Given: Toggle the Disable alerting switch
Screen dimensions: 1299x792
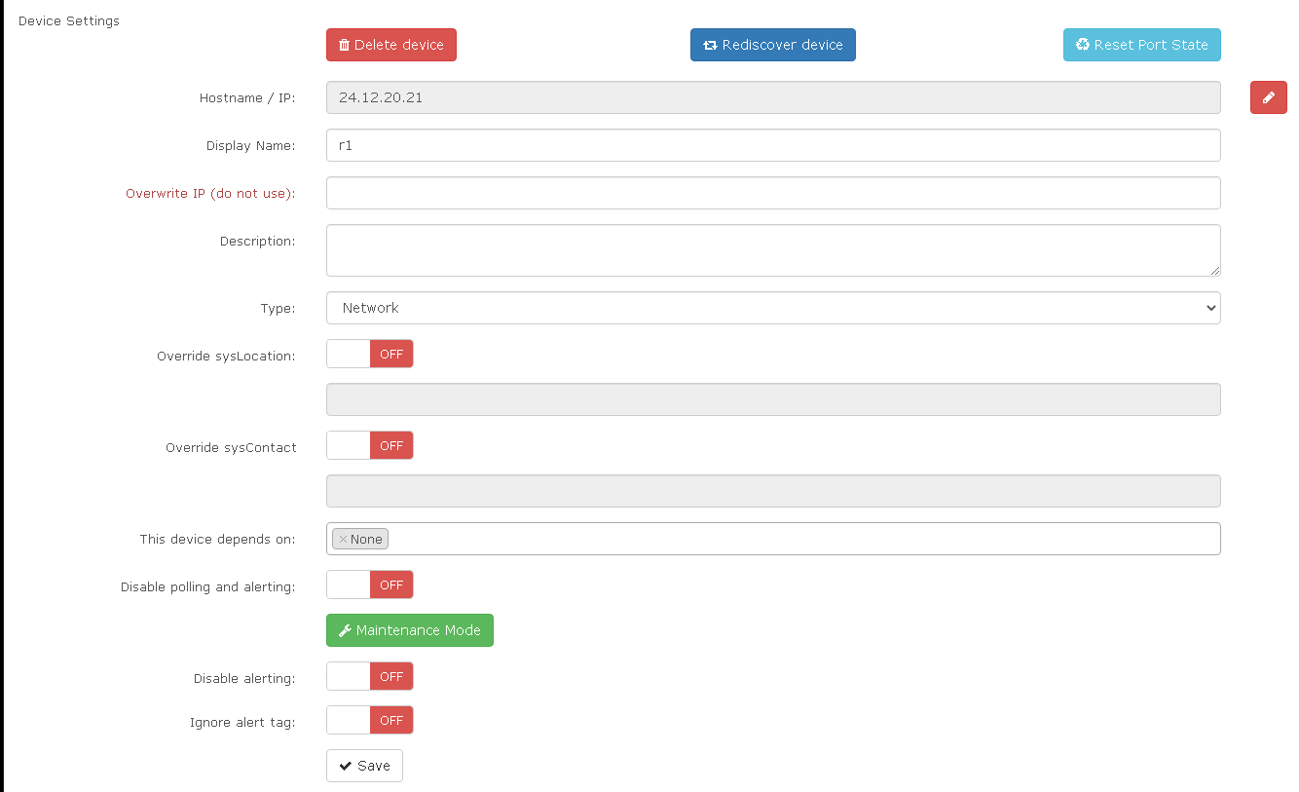Looking at the screenshot, I should point(370,677).
